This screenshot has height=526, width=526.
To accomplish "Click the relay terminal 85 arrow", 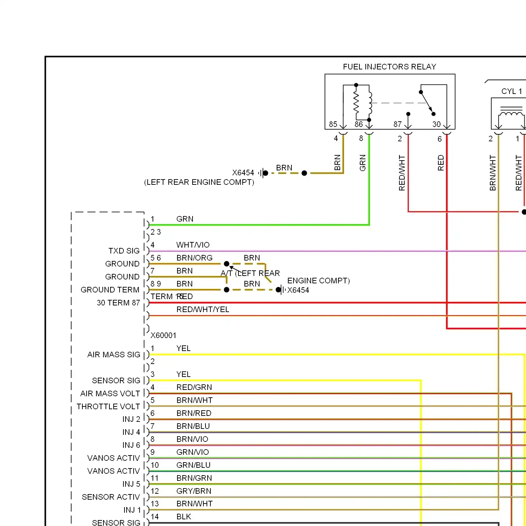I will pyautogui.click(x=343, y=125).
